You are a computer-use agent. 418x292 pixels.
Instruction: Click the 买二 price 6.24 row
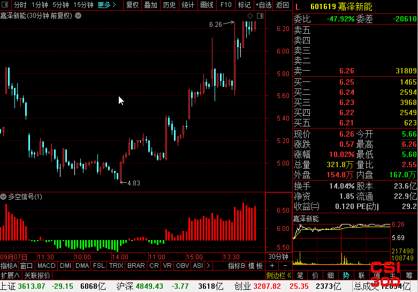coord(355,92)
